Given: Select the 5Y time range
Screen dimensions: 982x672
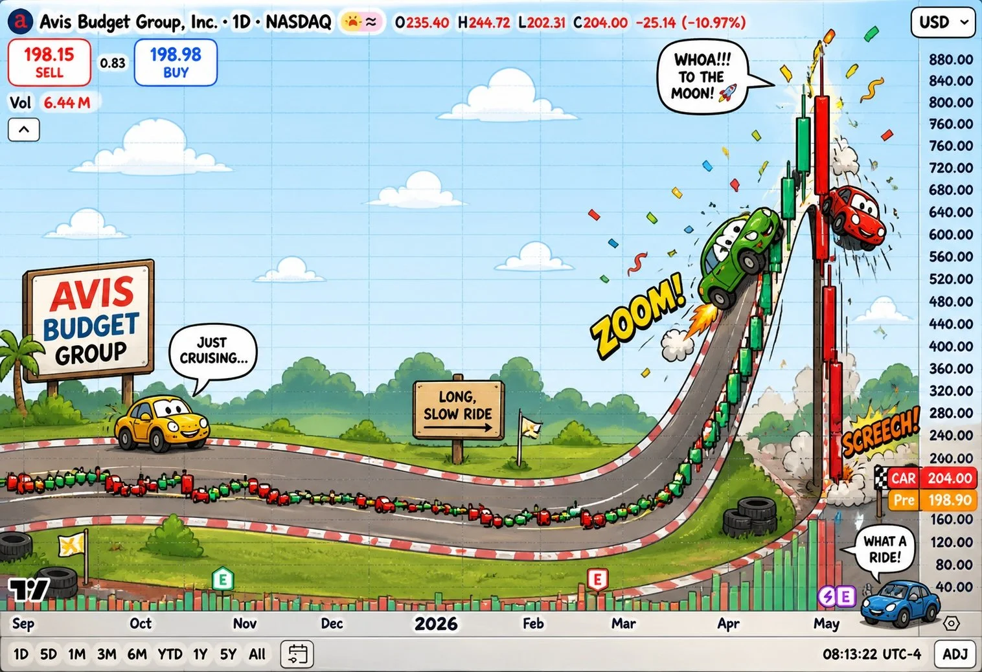Looking at the screenshot, I should pyautogui.click(x=228, y=655).
